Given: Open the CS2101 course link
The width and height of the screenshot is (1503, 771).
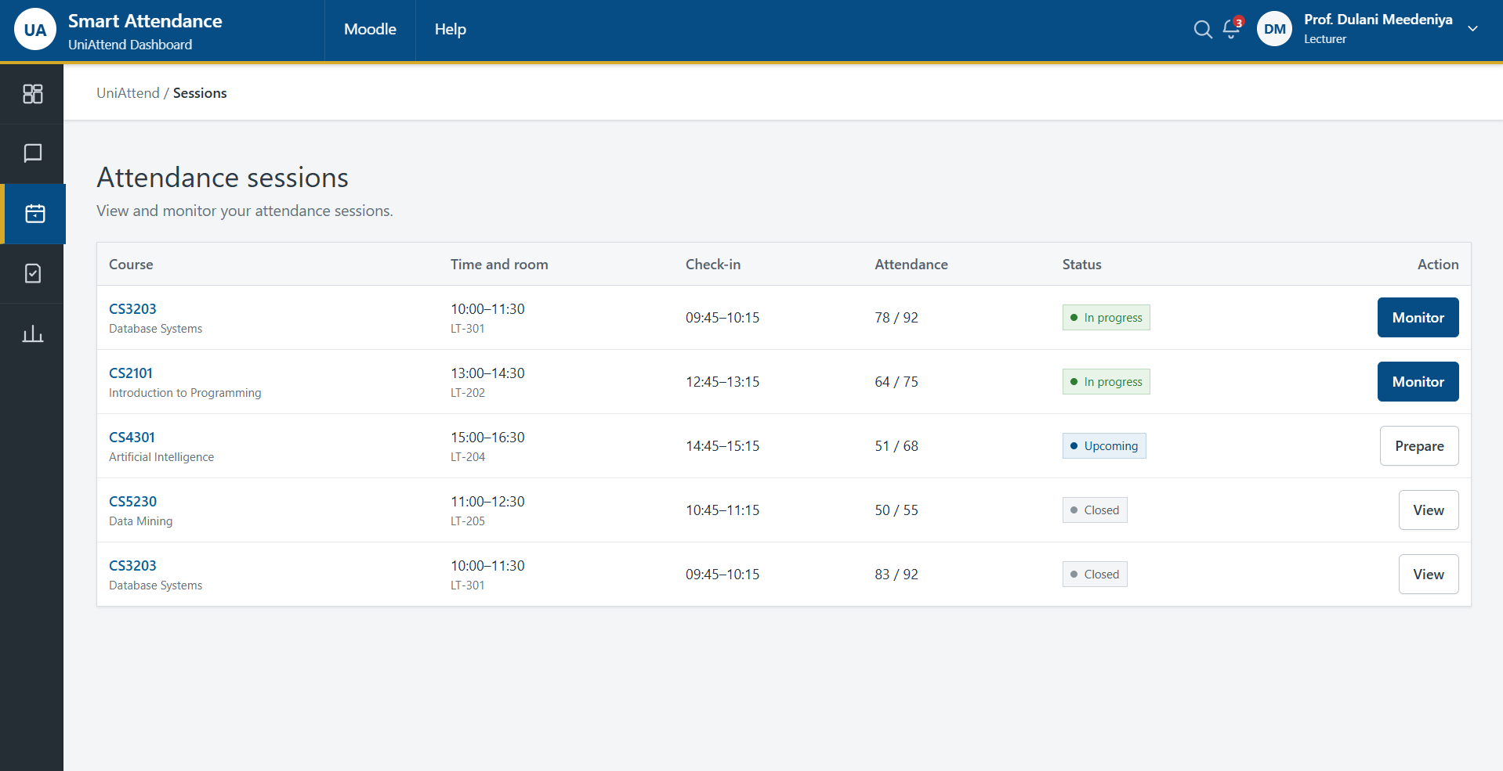Looking at the screenshot, I should [x=131, y=373].
